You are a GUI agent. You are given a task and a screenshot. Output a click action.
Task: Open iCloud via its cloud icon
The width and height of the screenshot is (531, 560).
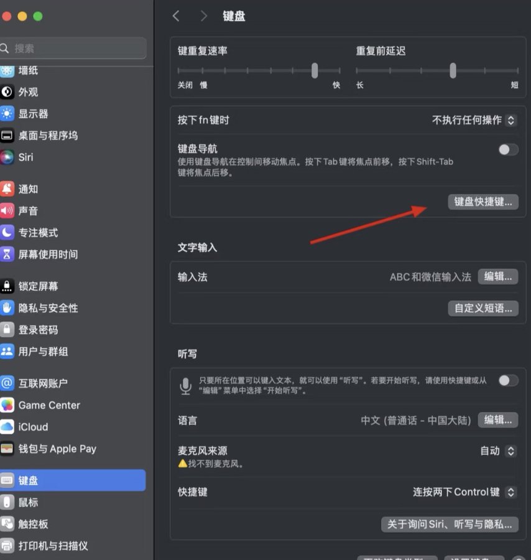tap(7, 427)
